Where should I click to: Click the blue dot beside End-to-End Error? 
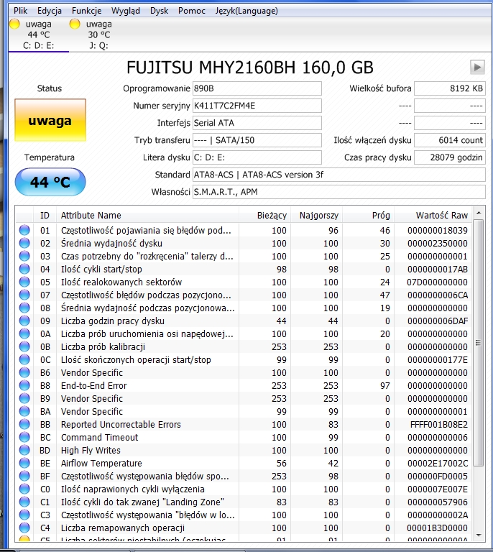[24, 385]
